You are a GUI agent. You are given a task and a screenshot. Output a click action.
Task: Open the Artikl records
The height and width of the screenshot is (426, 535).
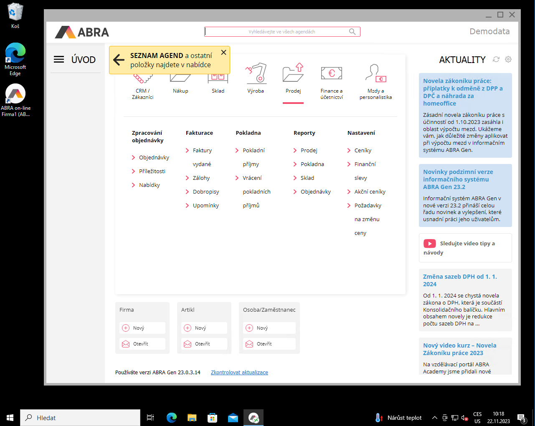tap(204, 343)
